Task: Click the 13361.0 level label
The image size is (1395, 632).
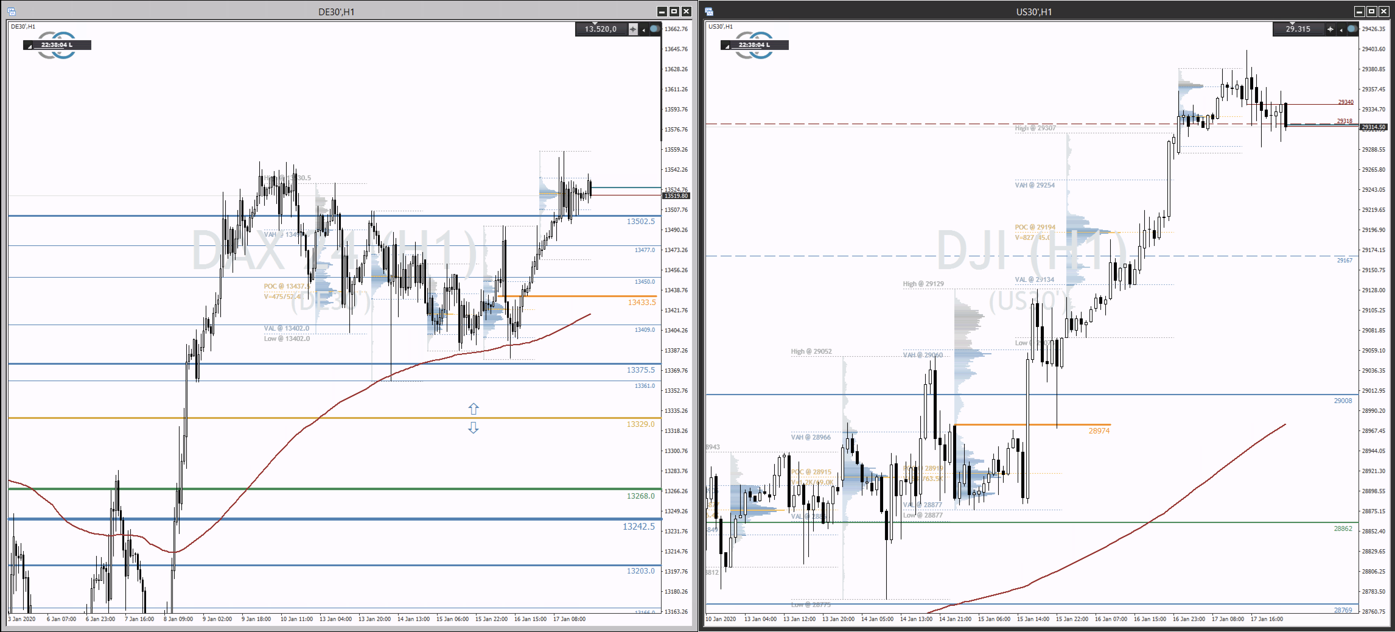Action: (645, 386)
